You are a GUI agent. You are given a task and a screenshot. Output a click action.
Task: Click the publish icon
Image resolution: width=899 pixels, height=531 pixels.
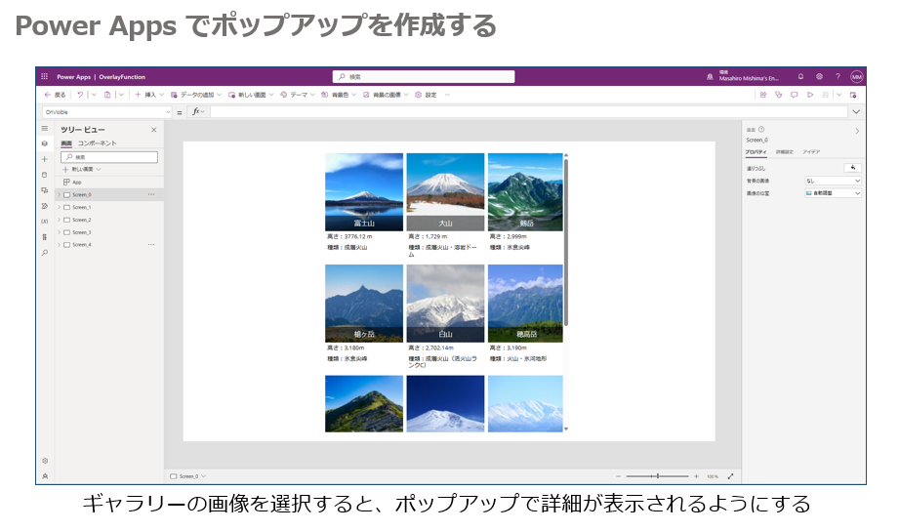(x=853, y=95)
